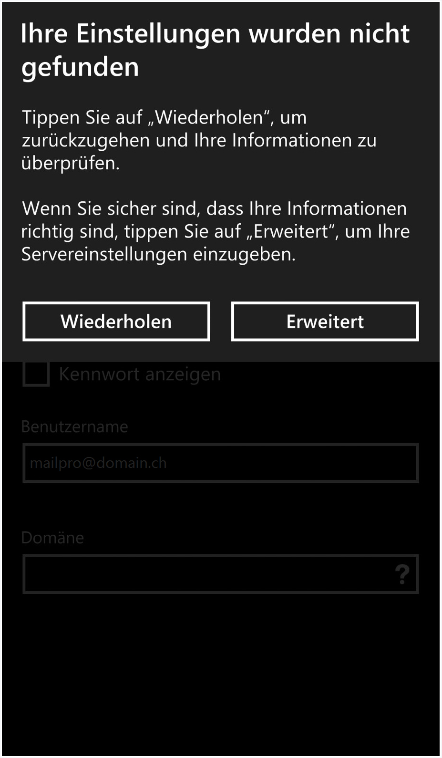Focus the empty Domäne input field
442x758 pixels.
tap(221, 574)
